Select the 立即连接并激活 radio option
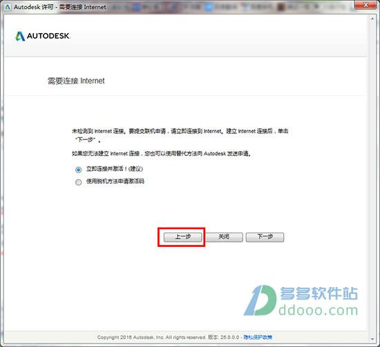Image resolution: width=380 pixels, height=347 pixels. [78, 170]
